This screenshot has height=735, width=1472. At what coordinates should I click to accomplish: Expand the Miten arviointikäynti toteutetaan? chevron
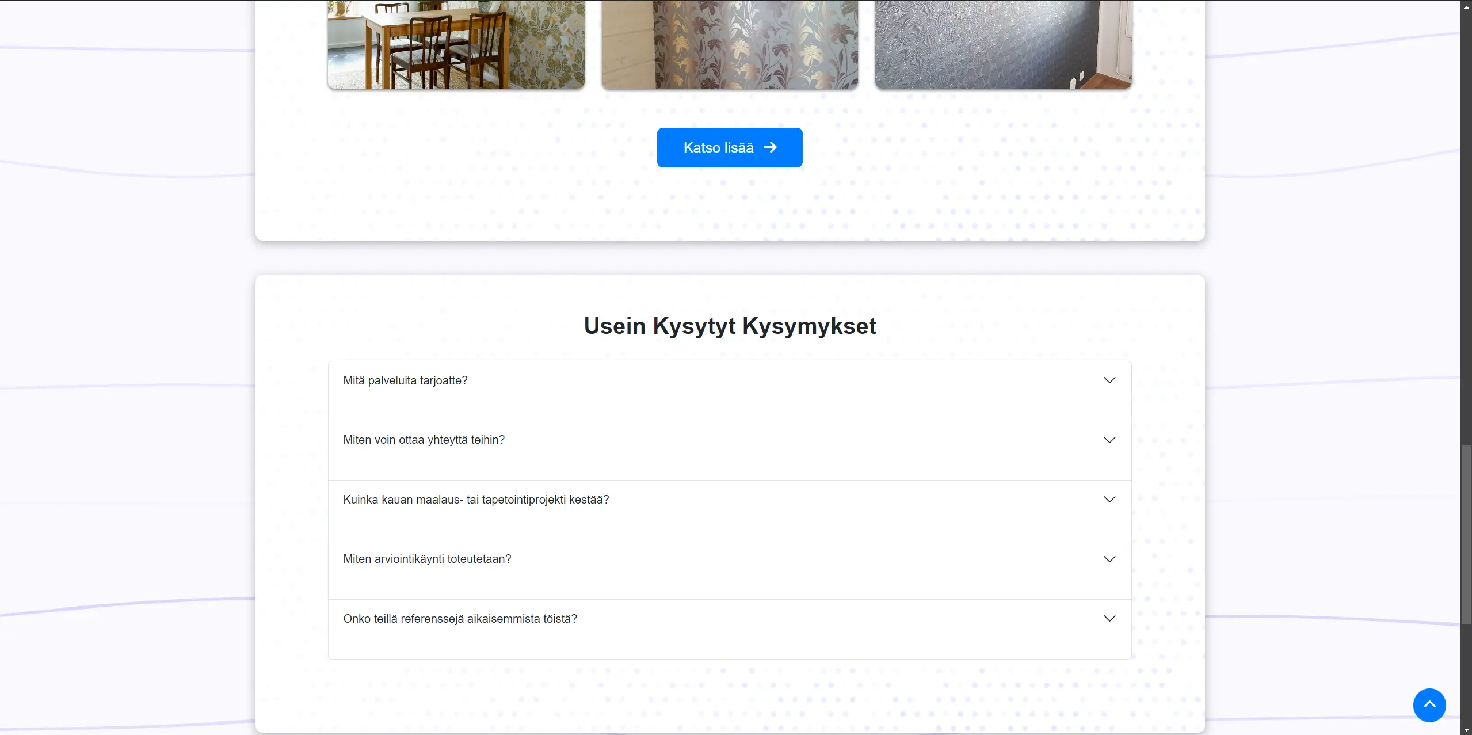click(1109, 559)
